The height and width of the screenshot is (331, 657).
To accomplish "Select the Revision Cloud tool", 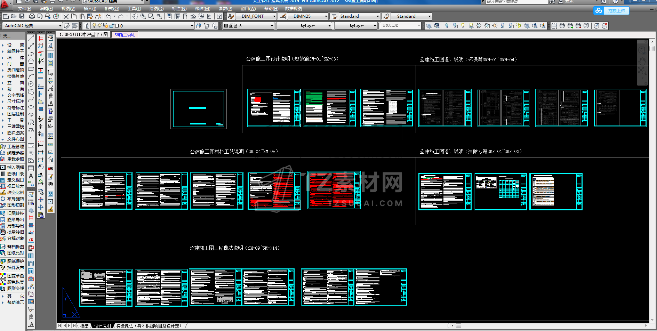I will (x=31, y=92).
